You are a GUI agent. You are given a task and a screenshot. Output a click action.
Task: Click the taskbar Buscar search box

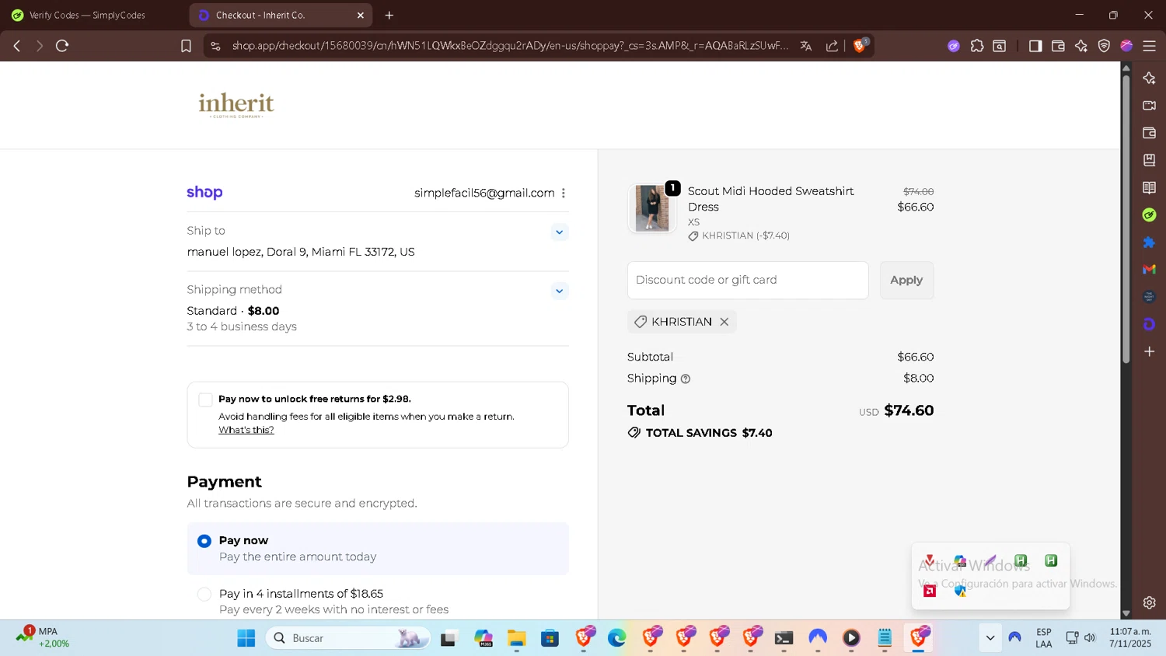click(347, 638)
